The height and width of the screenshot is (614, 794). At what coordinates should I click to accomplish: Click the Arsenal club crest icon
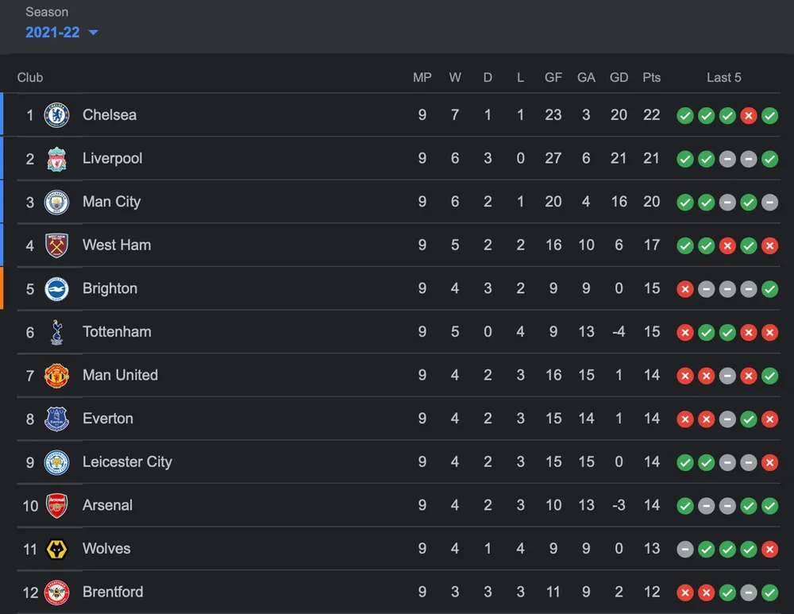point(56,506)
